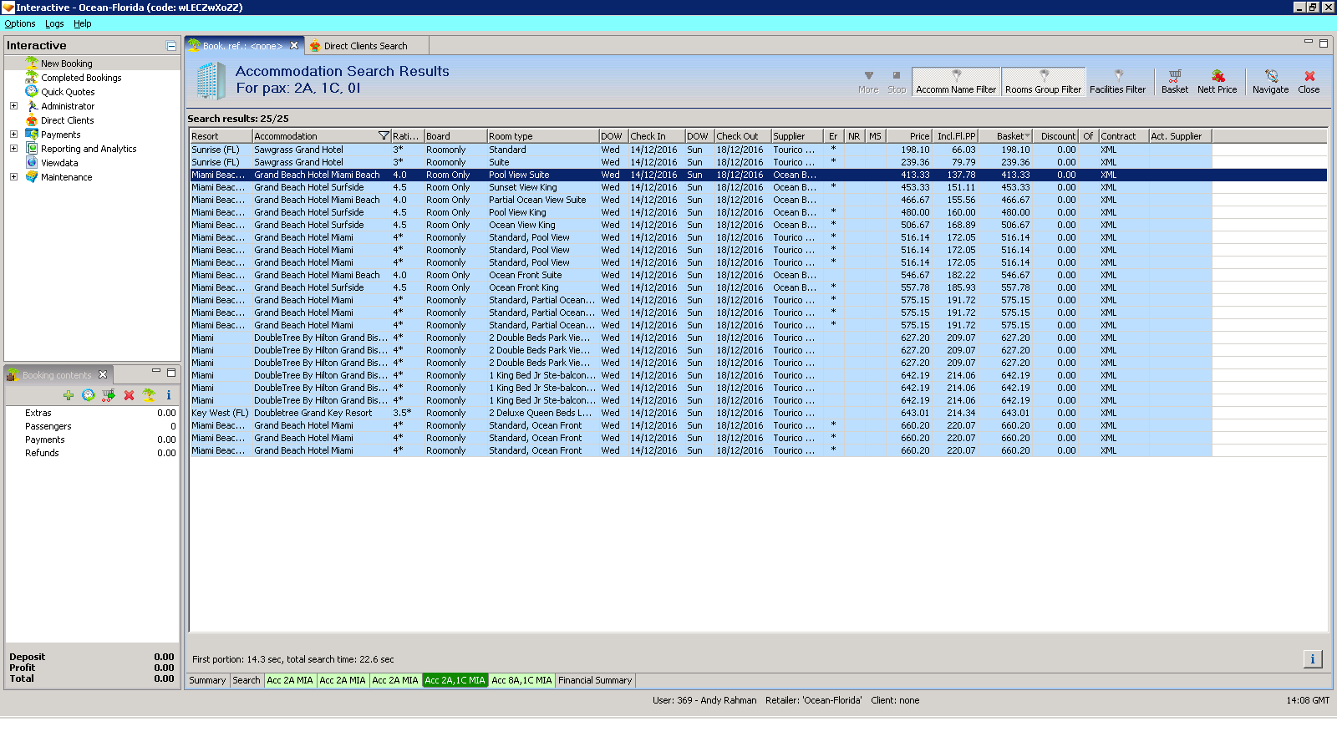1337x752 pixels.
Task: Click the red X delete icon in Booking contents
Action: point(129,395)
